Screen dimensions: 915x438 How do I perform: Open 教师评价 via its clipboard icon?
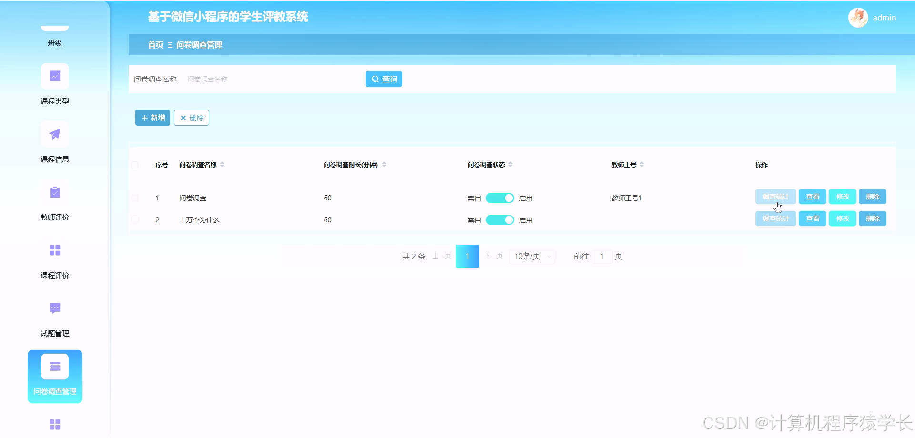[54, 192]
